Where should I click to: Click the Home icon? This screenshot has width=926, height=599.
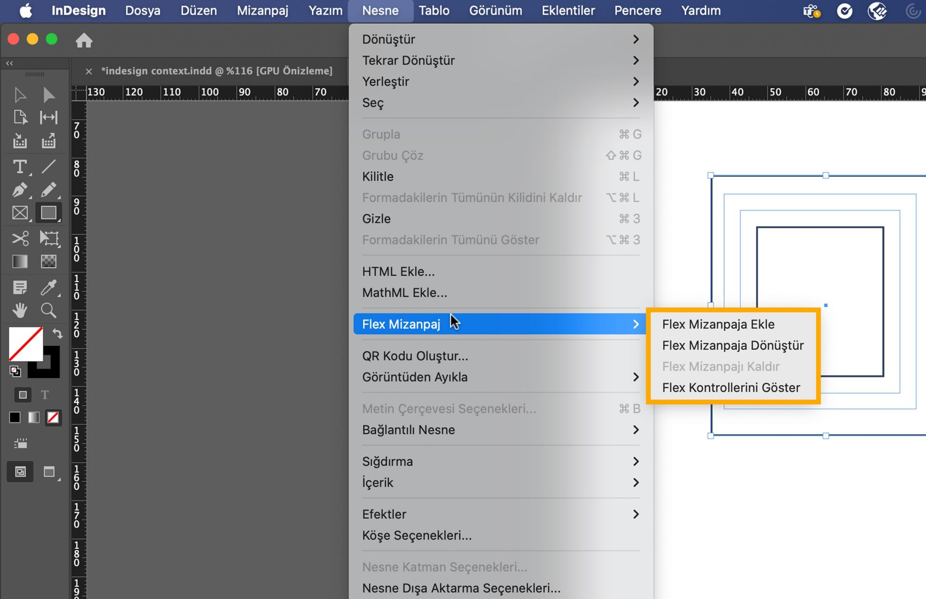84,41
